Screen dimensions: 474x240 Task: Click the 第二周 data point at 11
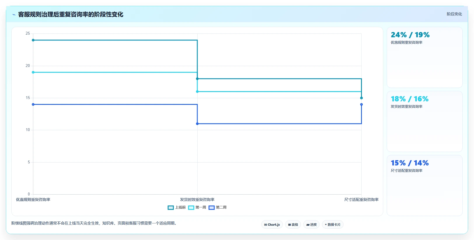click(x=197, y=124)
